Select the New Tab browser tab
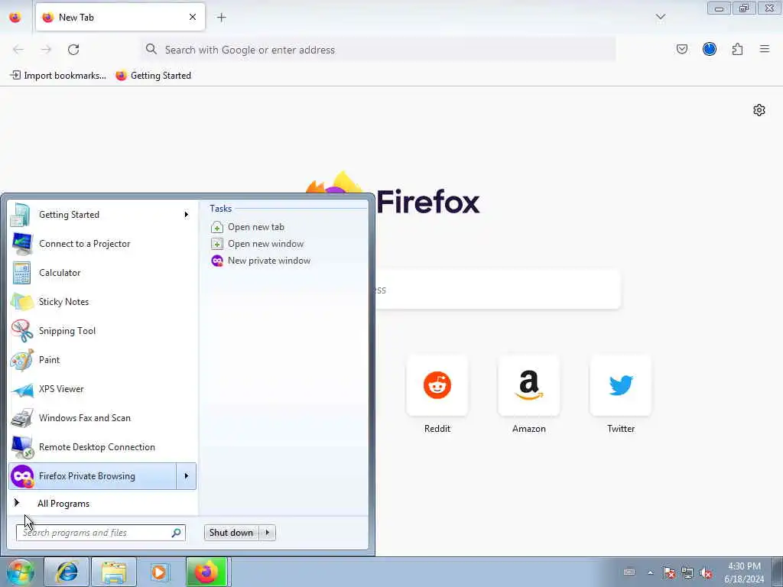 pyautogui.click(x=120, y=18)
